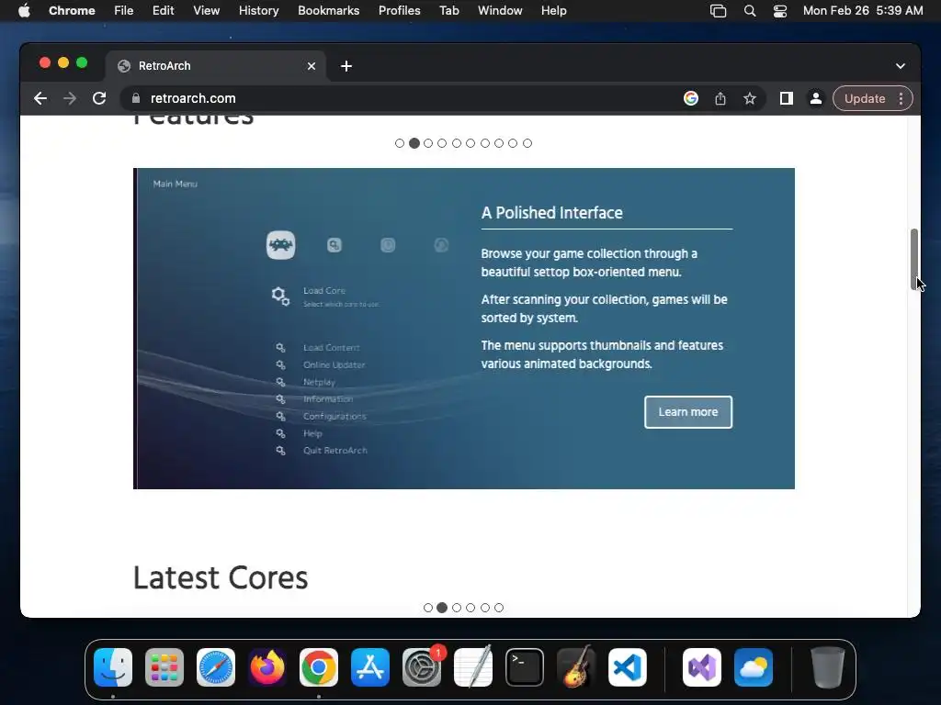Open Finder from the dock
Viewport: 941px width, 705px height.
(x=113, y=667)
